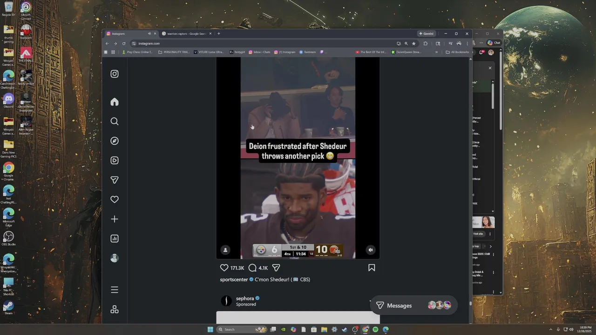The image size is (596, 335).
Task: Click the taskbar Search box
Action: pos(242,329)
